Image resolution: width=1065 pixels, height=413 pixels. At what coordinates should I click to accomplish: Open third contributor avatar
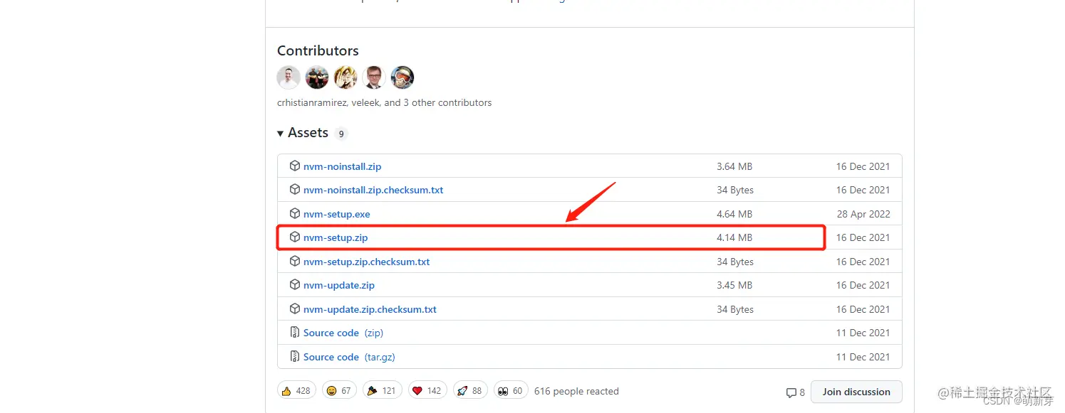(346, 77)
